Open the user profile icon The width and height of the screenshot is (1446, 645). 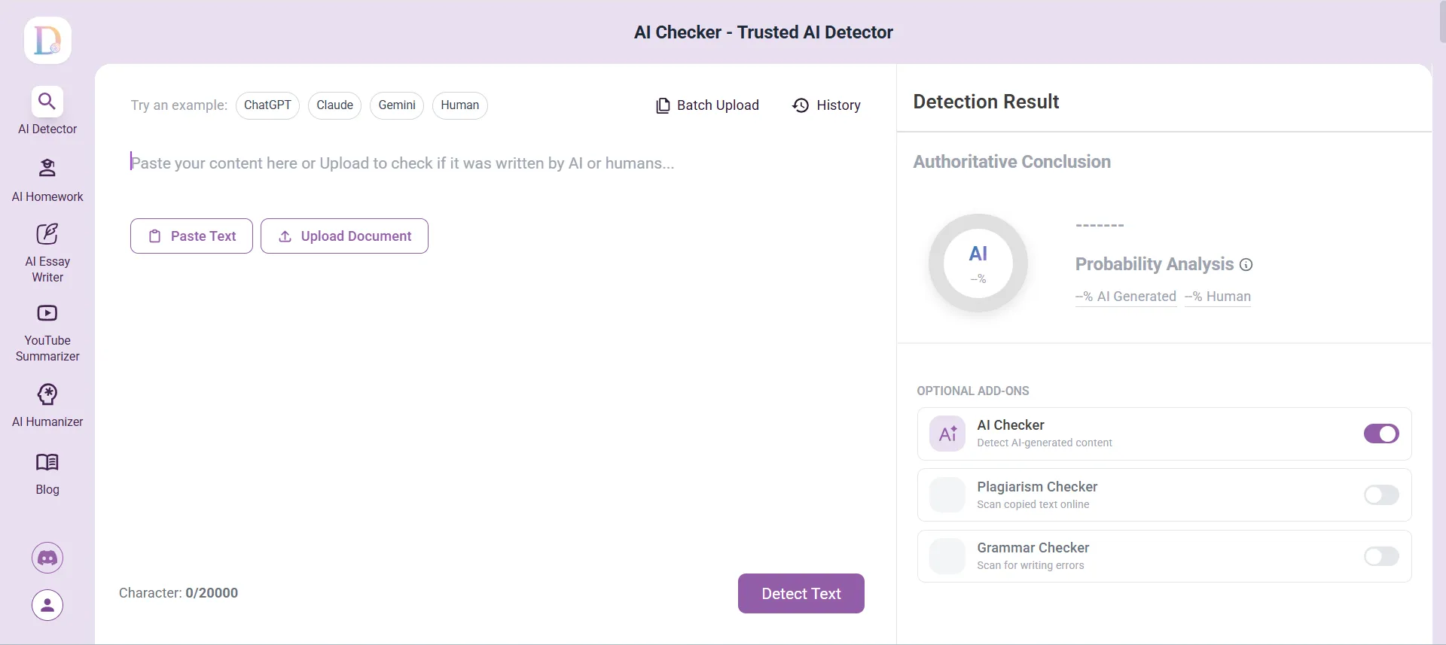coord(47,605)
